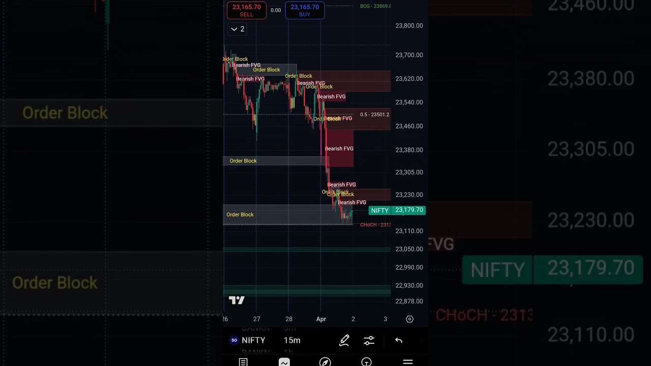
Task: Click price axis label 22,878.00
Action: point(409,301)
